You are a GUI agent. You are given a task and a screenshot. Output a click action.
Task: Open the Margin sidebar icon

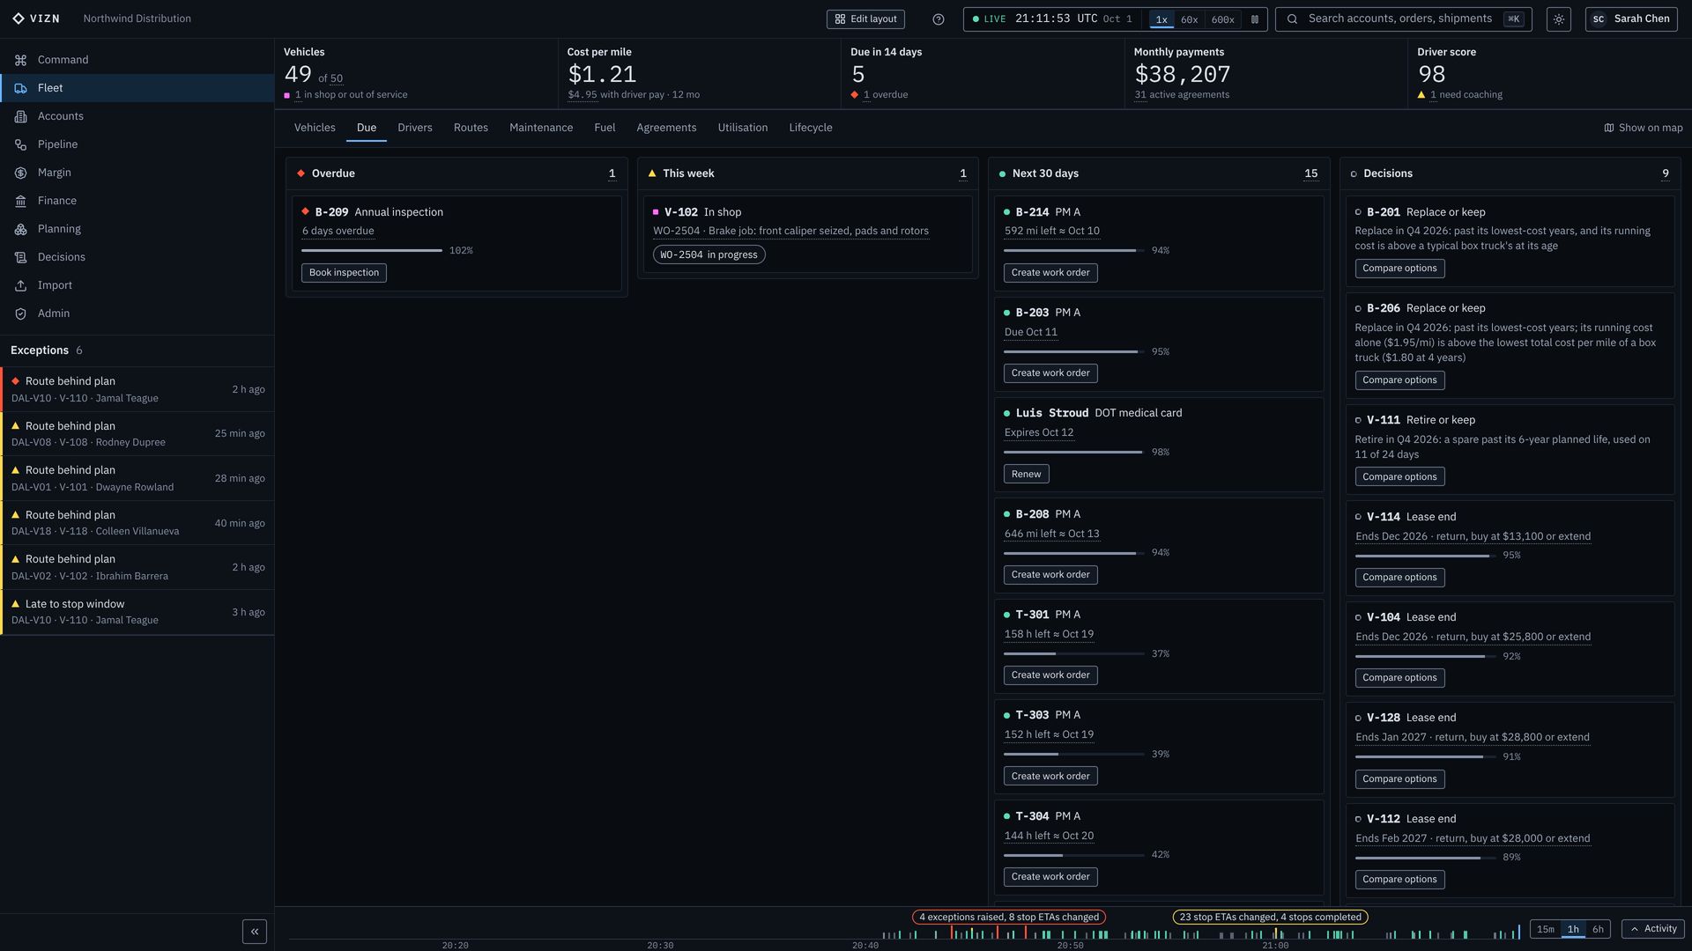(20, 173)
